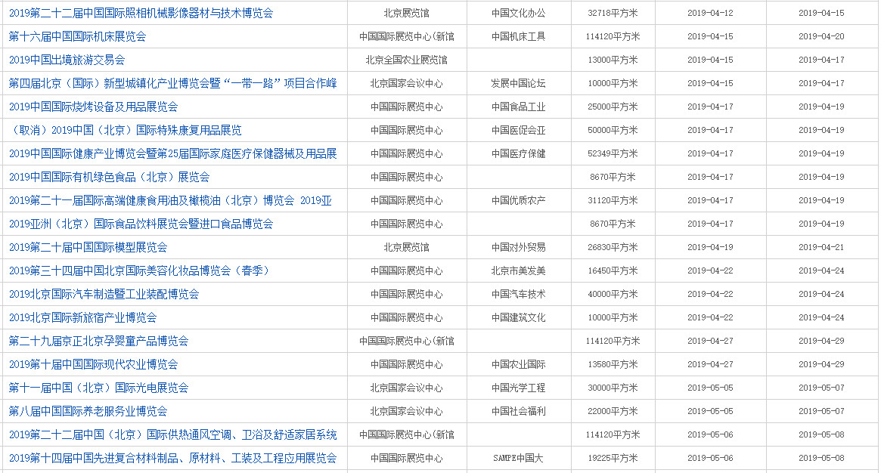Click area value 16450平方米
The image size is (881, 473).
[613, 271]
